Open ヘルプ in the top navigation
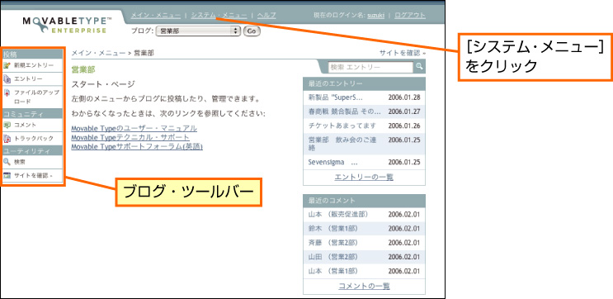 pos(266,15)
